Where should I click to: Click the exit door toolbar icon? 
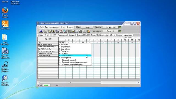(x=89, y=31)
